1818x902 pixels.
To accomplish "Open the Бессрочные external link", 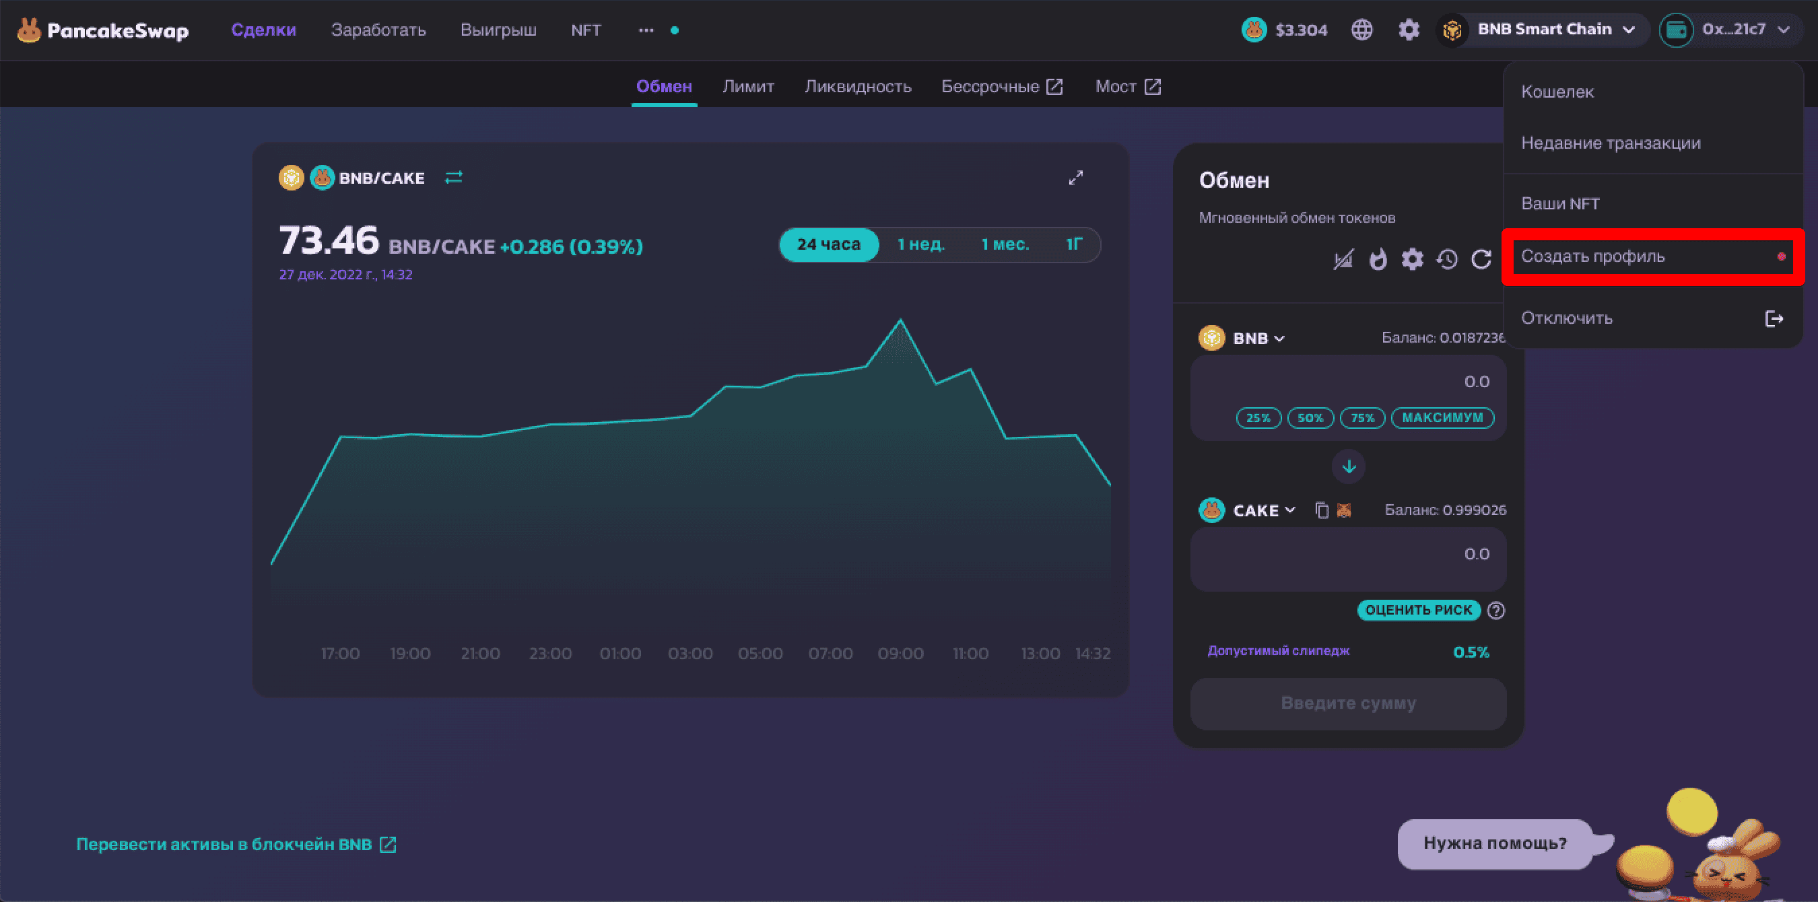I will tap(1002, 87).
